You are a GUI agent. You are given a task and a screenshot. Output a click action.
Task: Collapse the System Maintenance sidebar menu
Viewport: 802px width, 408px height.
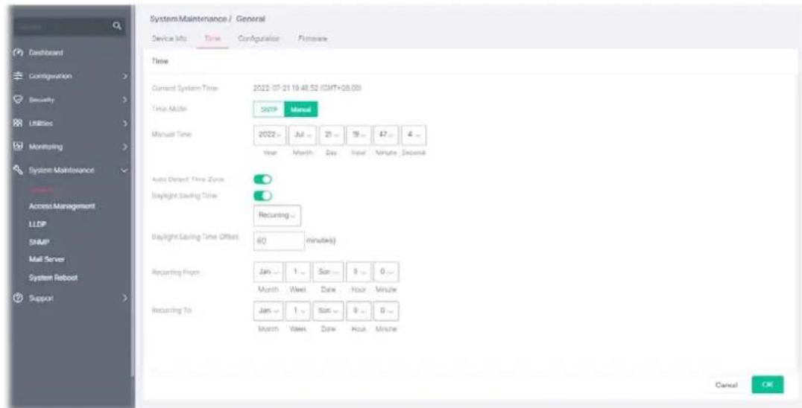(x=124, y=170)
